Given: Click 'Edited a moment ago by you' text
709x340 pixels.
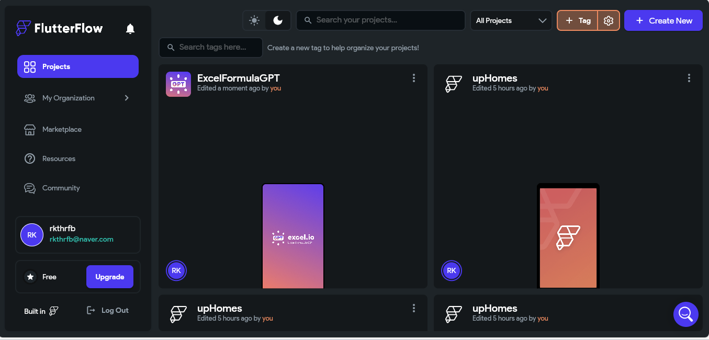Looking at the screenshot, I should (239, 88).
